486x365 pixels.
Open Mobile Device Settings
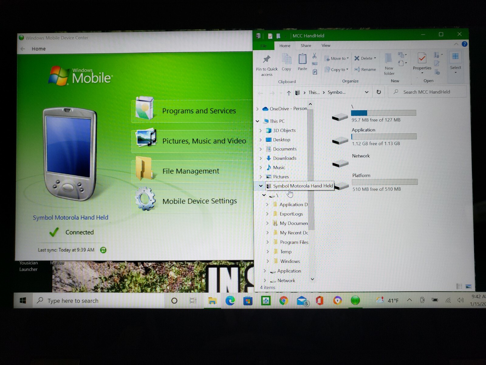point(192,201)
